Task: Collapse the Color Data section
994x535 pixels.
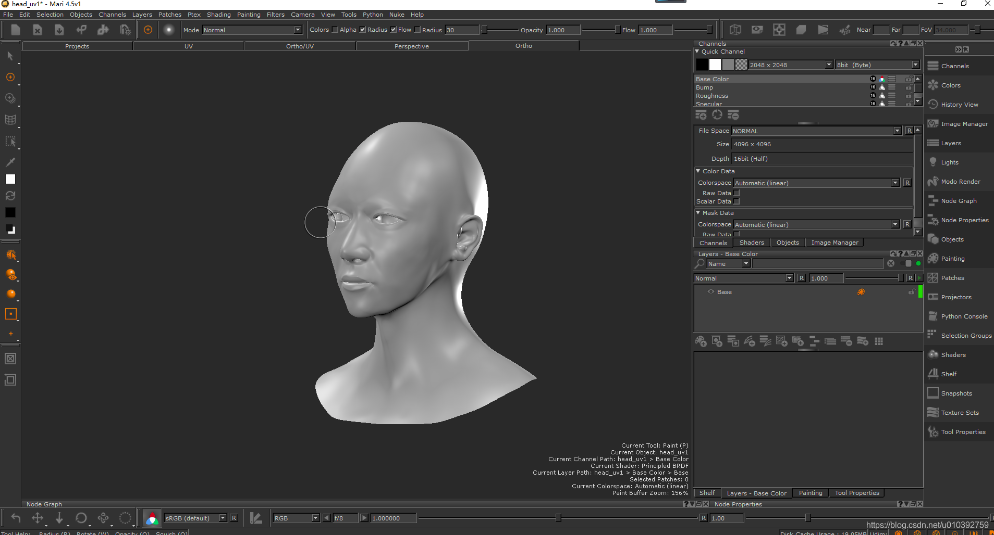Action: click(698, 171)
